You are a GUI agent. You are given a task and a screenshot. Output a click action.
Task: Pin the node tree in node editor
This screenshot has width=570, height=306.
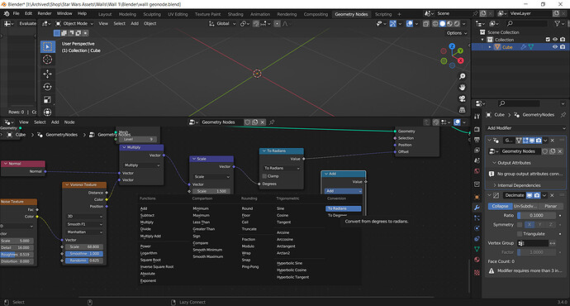(x=272, y=122)
